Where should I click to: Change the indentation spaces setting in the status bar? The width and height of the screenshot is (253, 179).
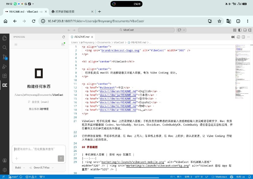pos(188,177)
